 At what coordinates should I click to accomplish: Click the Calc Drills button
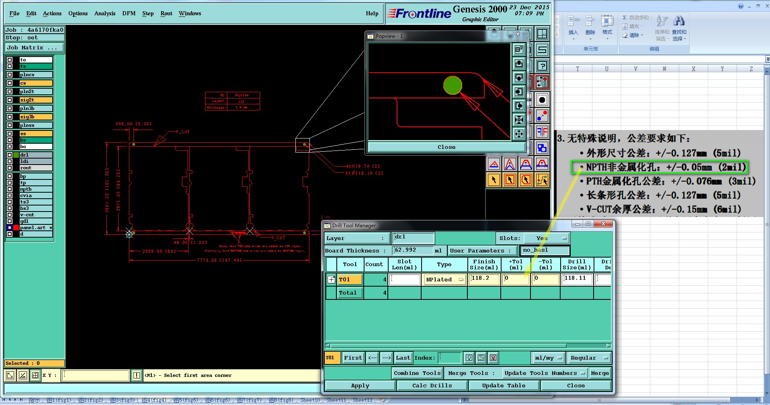[x=432, y=385]
